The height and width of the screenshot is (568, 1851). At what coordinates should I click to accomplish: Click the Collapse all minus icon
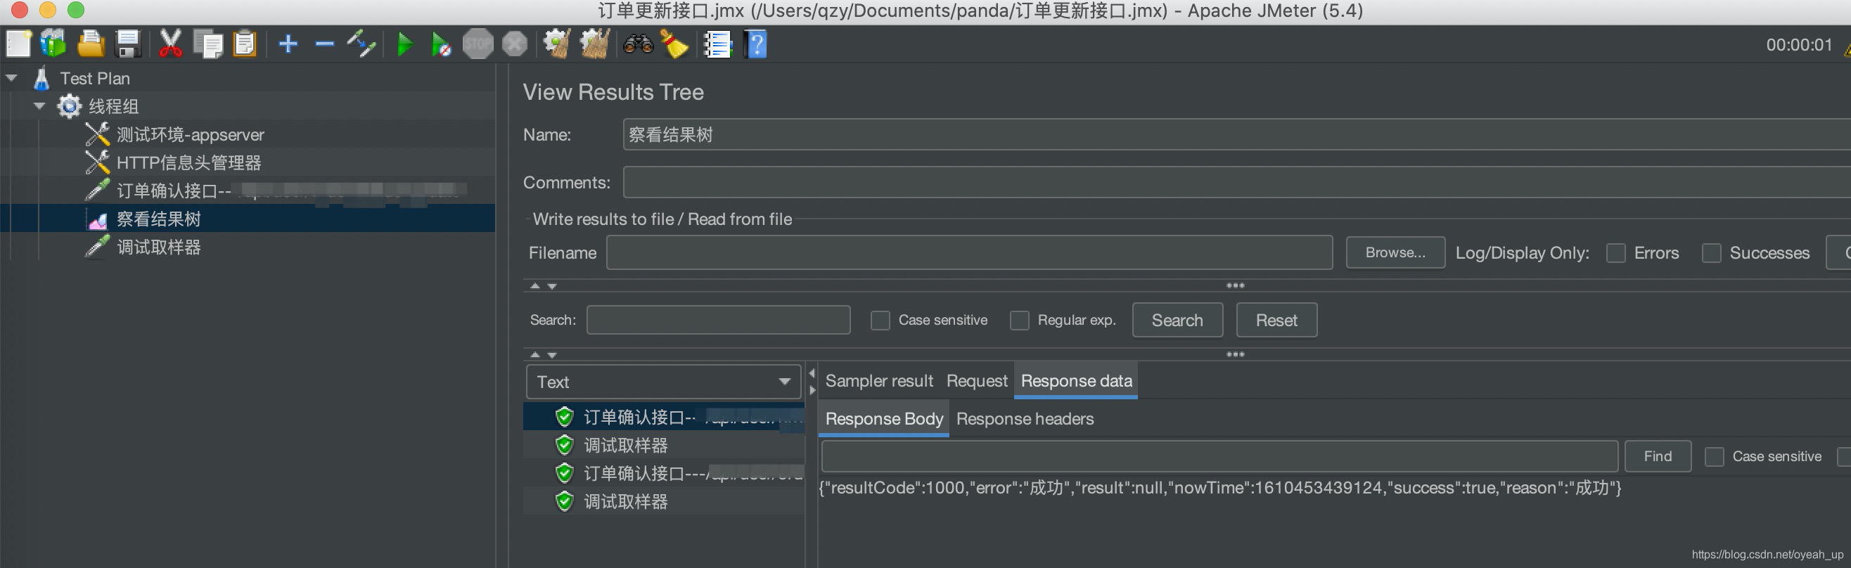pyautogui.click(x=325, y=44)
